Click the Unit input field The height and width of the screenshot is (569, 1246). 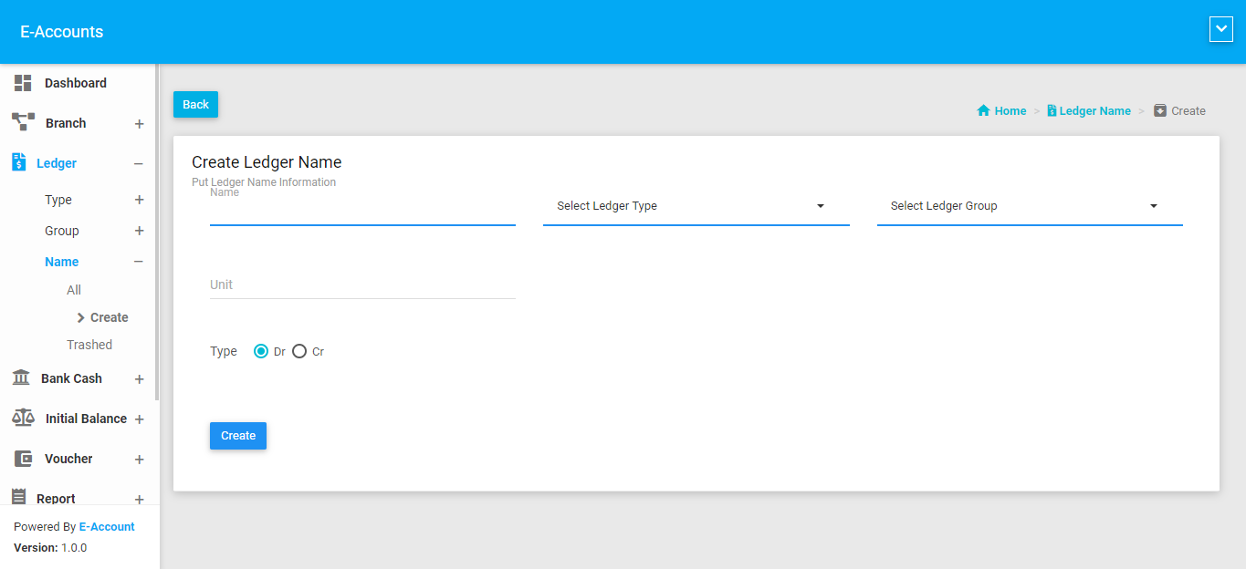pos(362,284)
